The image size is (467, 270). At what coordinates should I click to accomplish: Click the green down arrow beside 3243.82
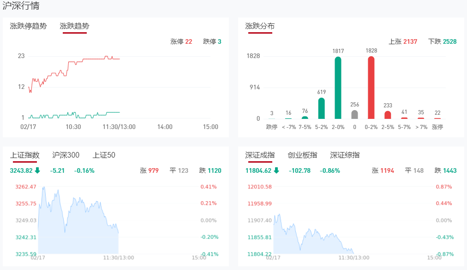tap(37, 170)
